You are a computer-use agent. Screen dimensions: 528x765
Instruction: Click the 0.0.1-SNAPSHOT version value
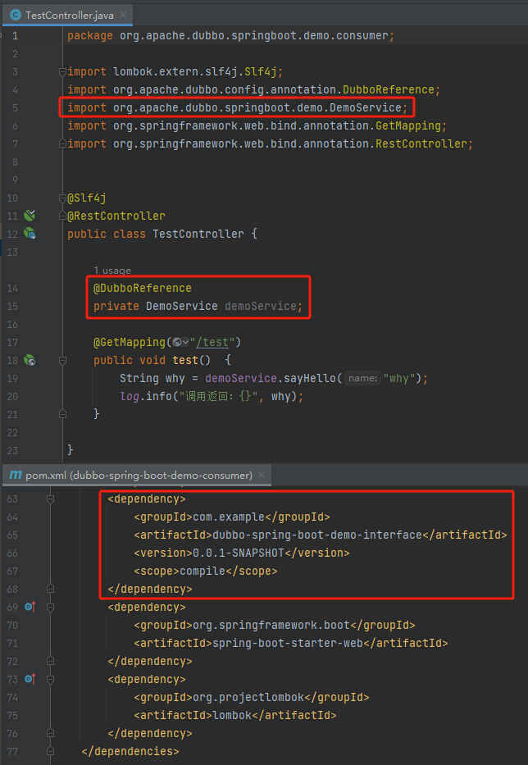click(239, 553)
